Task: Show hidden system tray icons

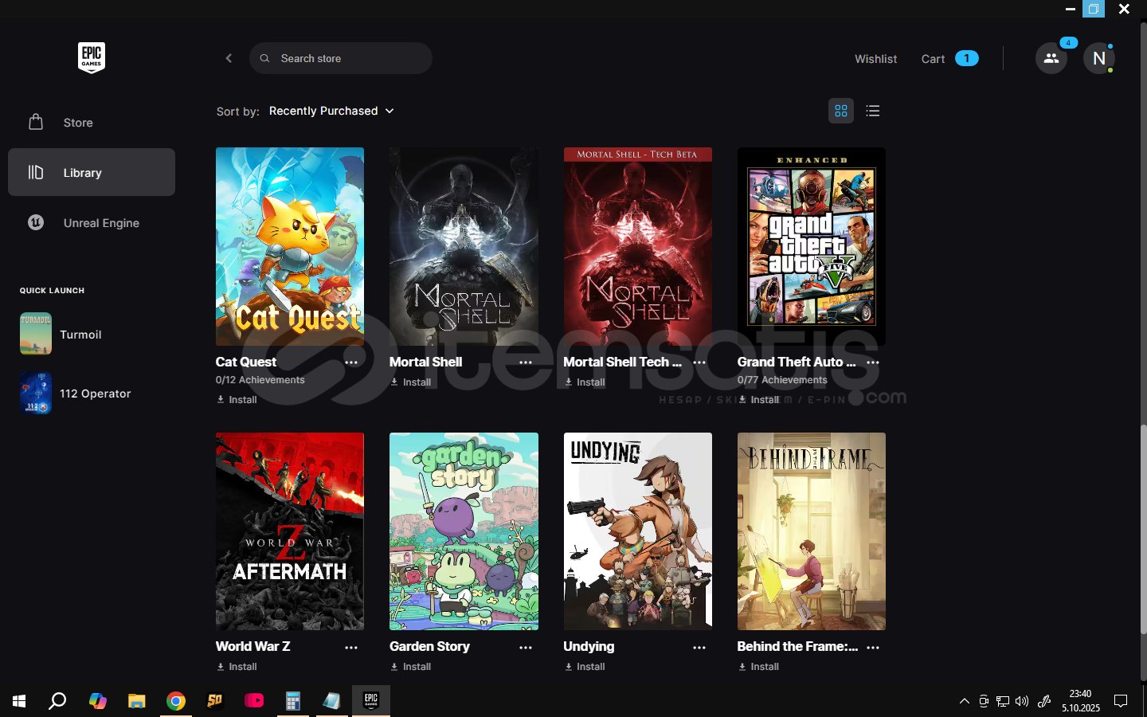Action: (965, 701)
